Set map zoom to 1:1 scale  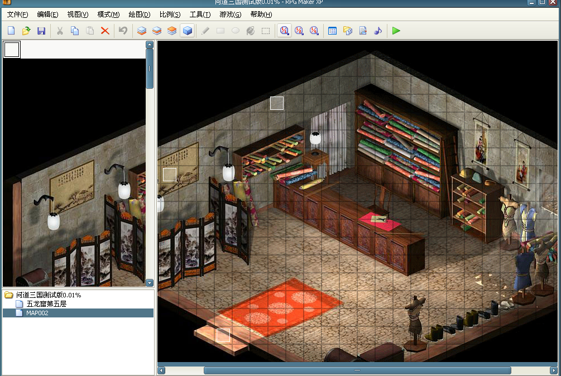coord(284,31)
